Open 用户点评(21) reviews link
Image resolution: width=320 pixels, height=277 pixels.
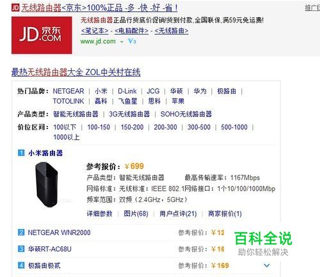(x=178, y=214)
